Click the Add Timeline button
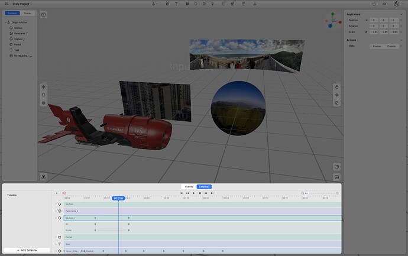 pyautogui.click(x=27, y=250)
